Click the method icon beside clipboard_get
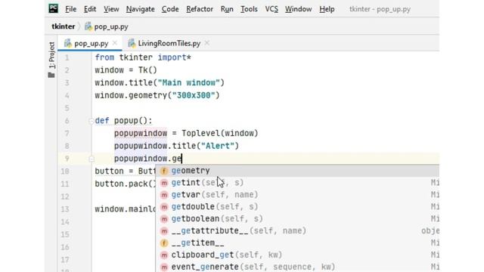 tap(164, 255)
